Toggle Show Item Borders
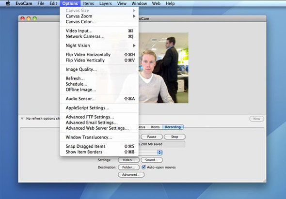The width and height of the screenshot is (286, 199). 99,152
